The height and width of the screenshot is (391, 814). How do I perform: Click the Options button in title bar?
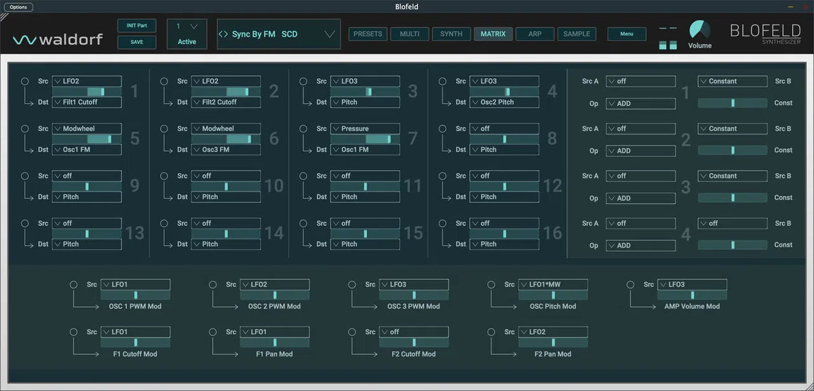18,7
